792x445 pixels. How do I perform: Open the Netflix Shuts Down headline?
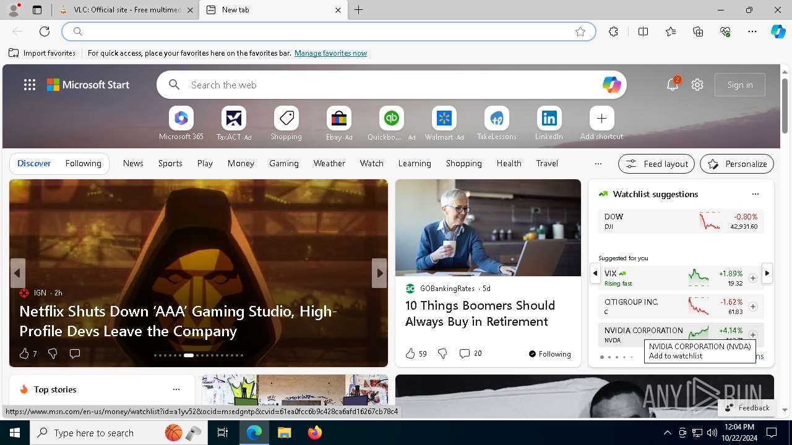click(x=178, y=321)
